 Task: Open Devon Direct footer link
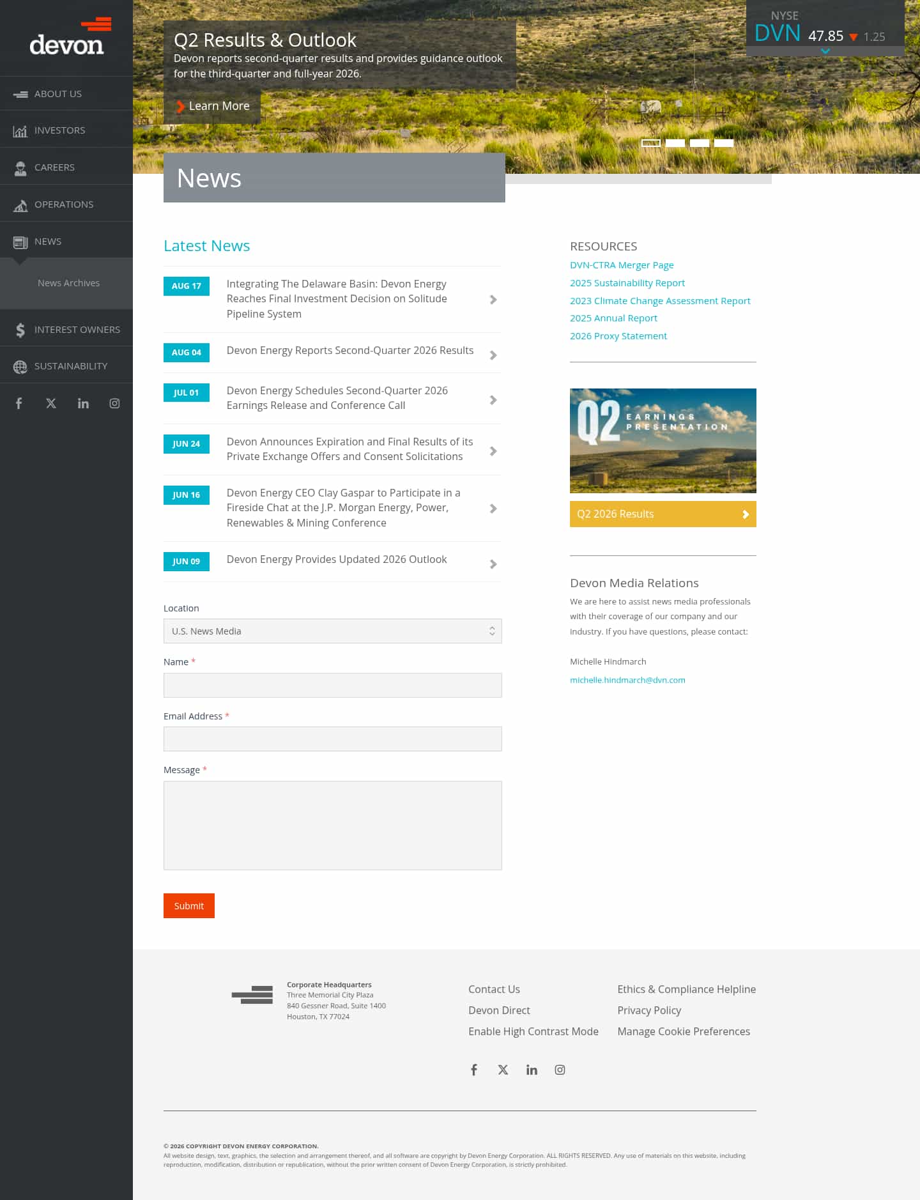[499, 1010]
